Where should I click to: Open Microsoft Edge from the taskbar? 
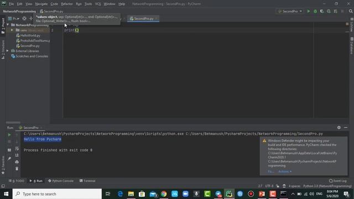coord(120,194)
